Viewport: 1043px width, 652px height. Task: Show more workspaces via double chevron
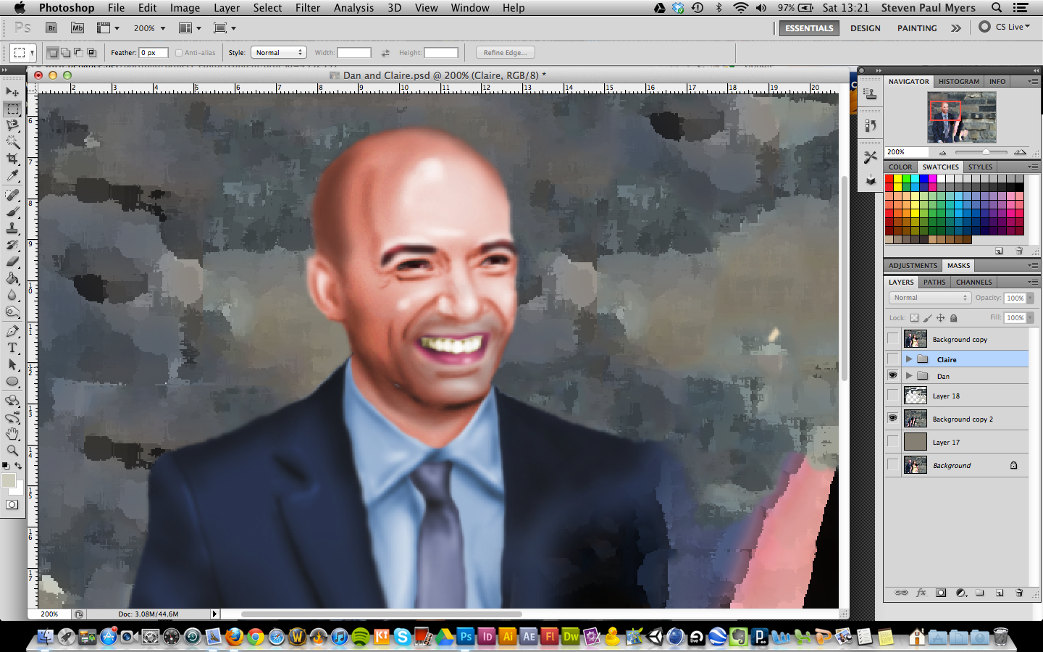coord(956,28)
